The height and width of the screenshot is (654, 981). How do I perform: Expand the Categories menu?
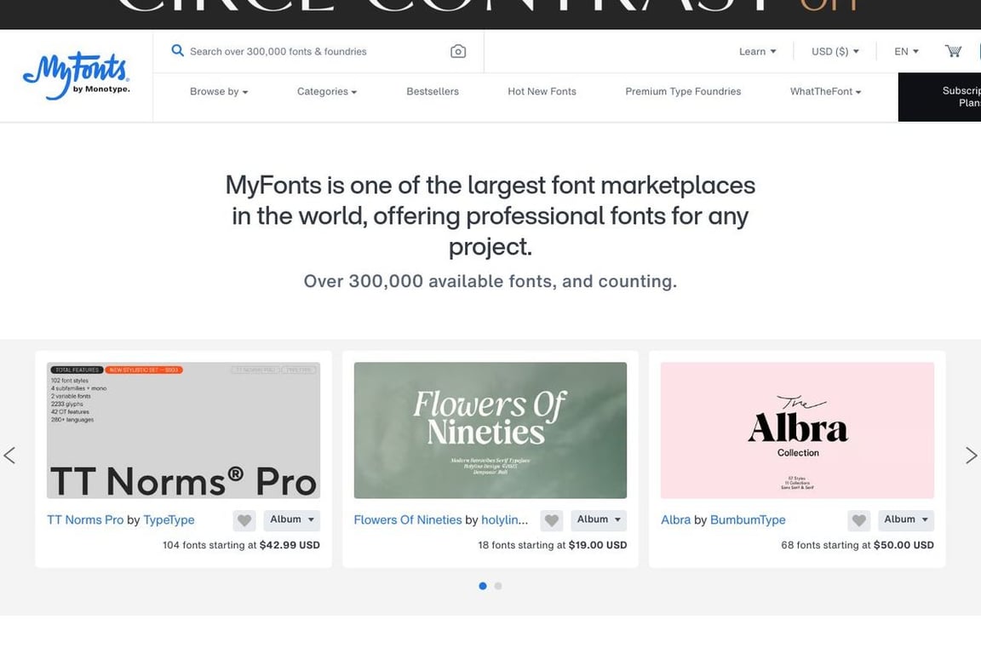[327, 91]
